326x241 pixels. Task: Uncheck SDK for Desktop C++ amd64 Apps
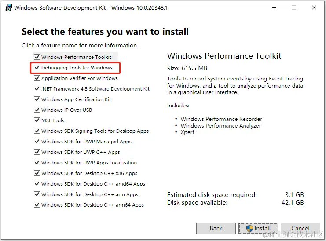click(x=37, y=184)
